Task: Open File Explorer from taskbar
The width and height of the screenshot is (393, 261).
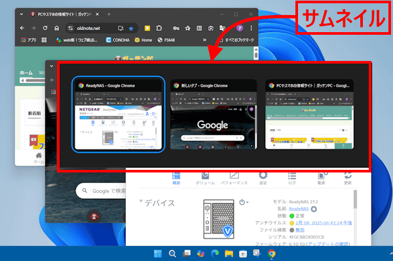Action: pyautogui.click(x=229, y=254)
